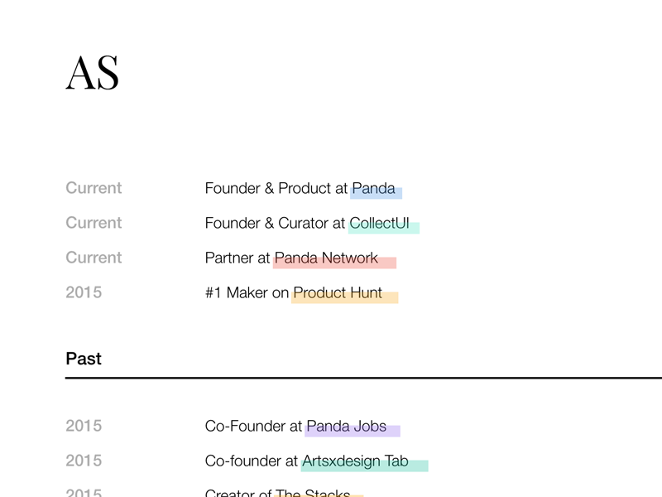Visit the Product Hunt link
The image size is (662, 497).
338,293
